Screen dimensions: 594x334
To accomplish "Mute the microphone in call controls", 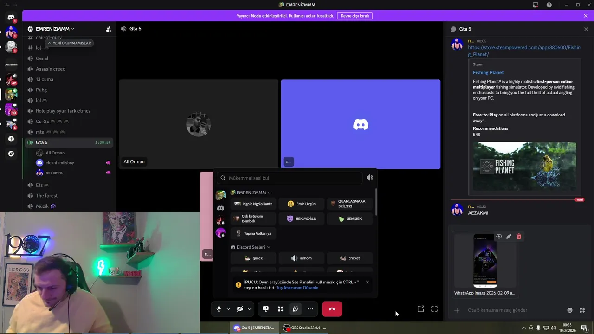I will (219, 309).
